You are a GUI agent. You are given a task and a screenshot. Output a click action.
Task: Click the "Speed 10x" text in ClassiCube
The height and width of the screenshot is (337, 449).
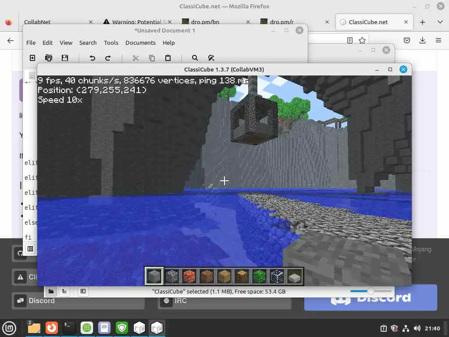[x=60, y=100]
